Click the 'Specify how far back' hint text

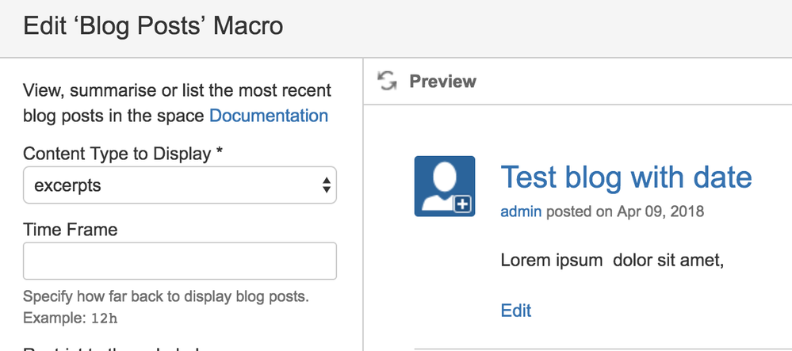(166, 297)
